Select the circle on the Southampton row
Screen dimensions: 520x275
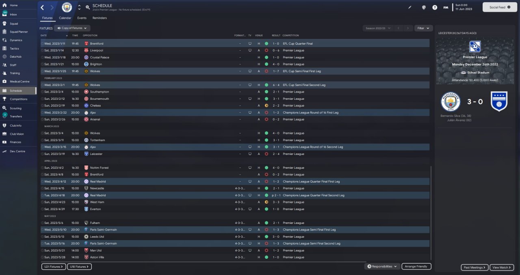[42, 92]
